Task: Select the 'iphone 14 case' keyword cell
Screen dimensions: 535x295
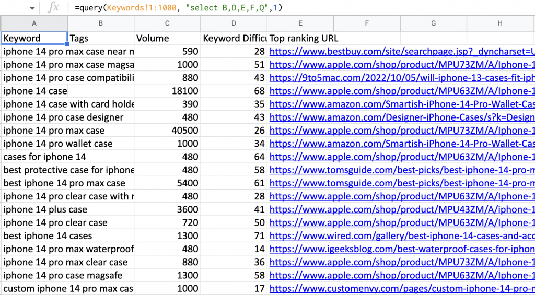Action: 34,91
